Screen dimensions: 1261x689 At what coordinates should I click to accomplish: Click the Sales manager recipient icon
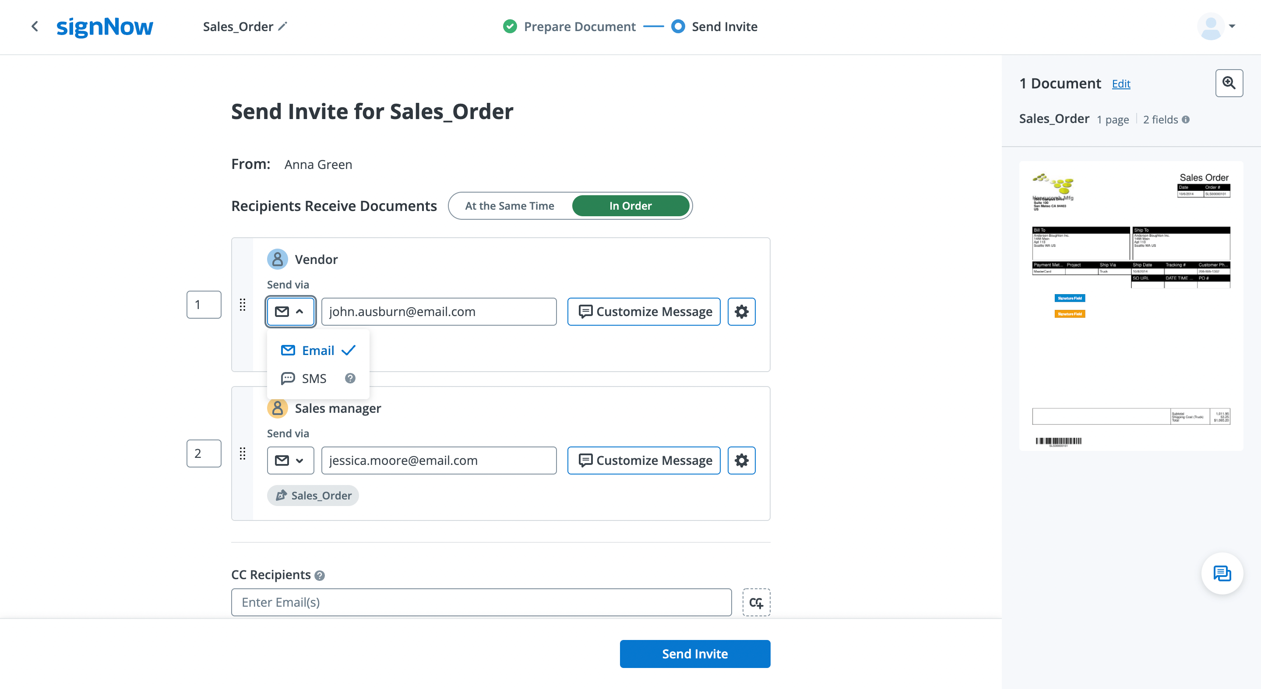point(277,408)
